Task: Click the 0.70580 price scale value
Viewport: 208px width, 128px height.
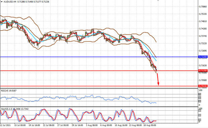Action: pos(203,80)
